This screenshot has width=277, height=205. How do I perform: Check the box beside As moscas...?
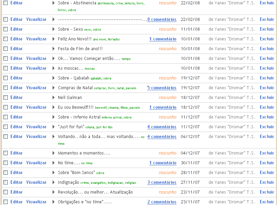(6, 68)
